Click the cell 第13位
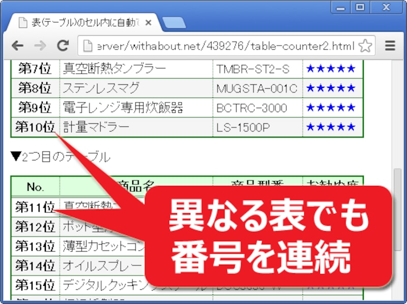 click(x=35, y=246)
